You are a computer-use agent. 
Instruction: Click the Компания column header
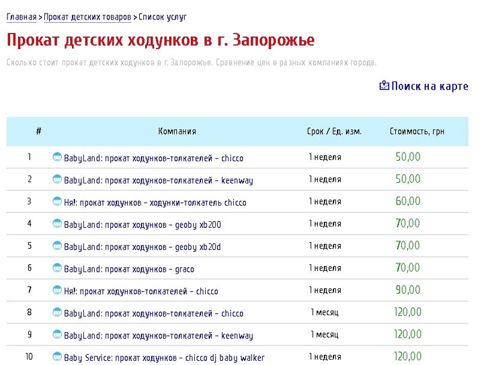pyautogui.click(x=177, y=131)
